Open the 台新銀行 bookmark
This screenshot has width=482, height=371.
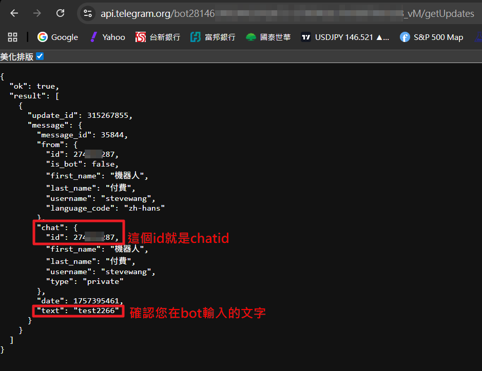(158, 37)
